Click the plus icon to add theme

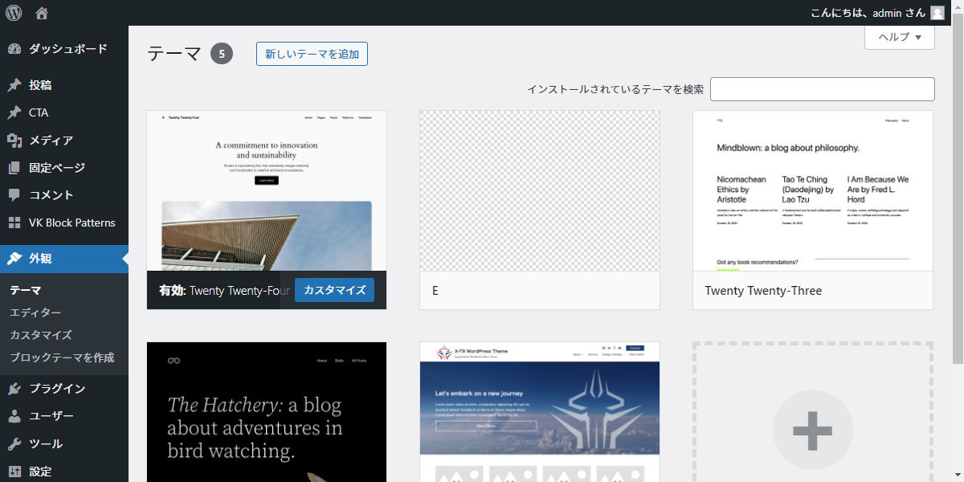click(812, 431)
